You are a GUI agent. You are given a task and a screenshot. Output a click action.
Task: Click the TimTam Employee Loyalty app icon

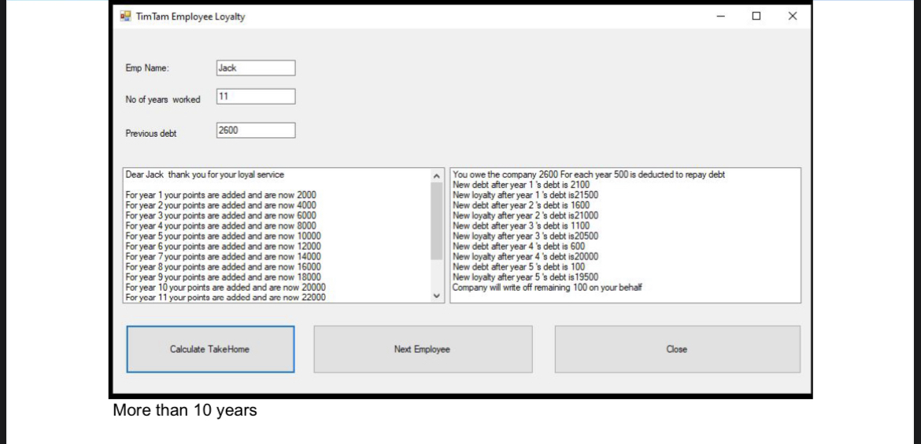(x=125, y=17)
